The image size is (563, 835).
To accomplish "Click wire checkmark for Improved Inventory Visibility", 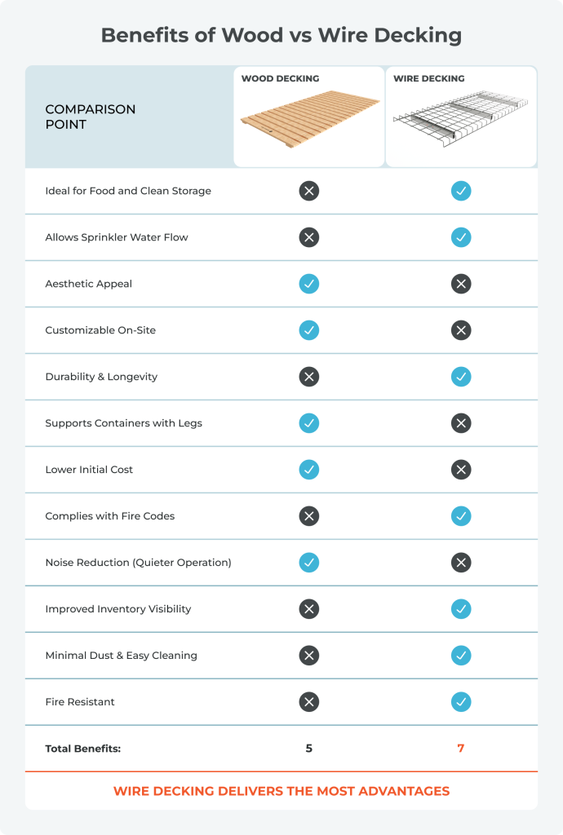I will (x=461, y=609).
